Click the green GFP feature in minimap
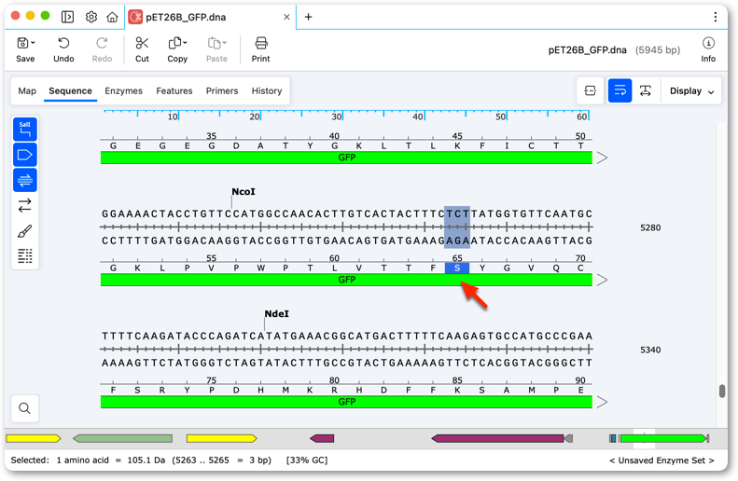This screenshot has height=481, width=738. [x=663, y=439]
